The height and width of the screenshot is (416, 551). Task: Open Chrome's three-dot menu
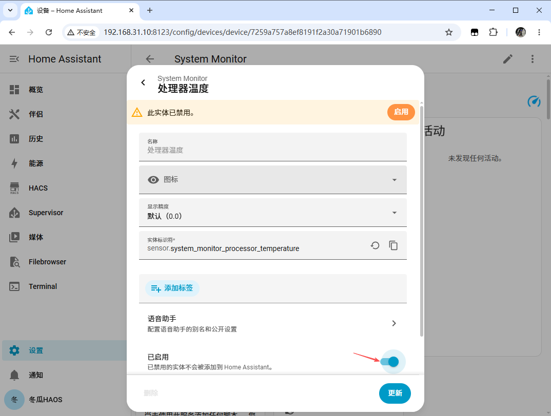coord(539,32)
